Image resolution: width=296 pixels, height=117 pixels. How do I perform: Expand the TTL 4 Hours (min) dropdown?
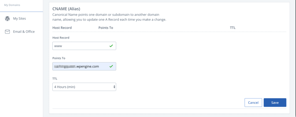[84, 86]
